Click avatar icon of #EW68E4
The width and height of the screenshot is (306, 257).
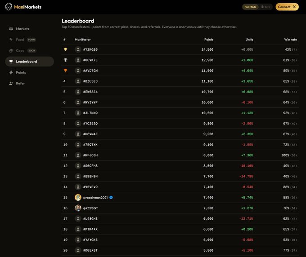point(78,92)
